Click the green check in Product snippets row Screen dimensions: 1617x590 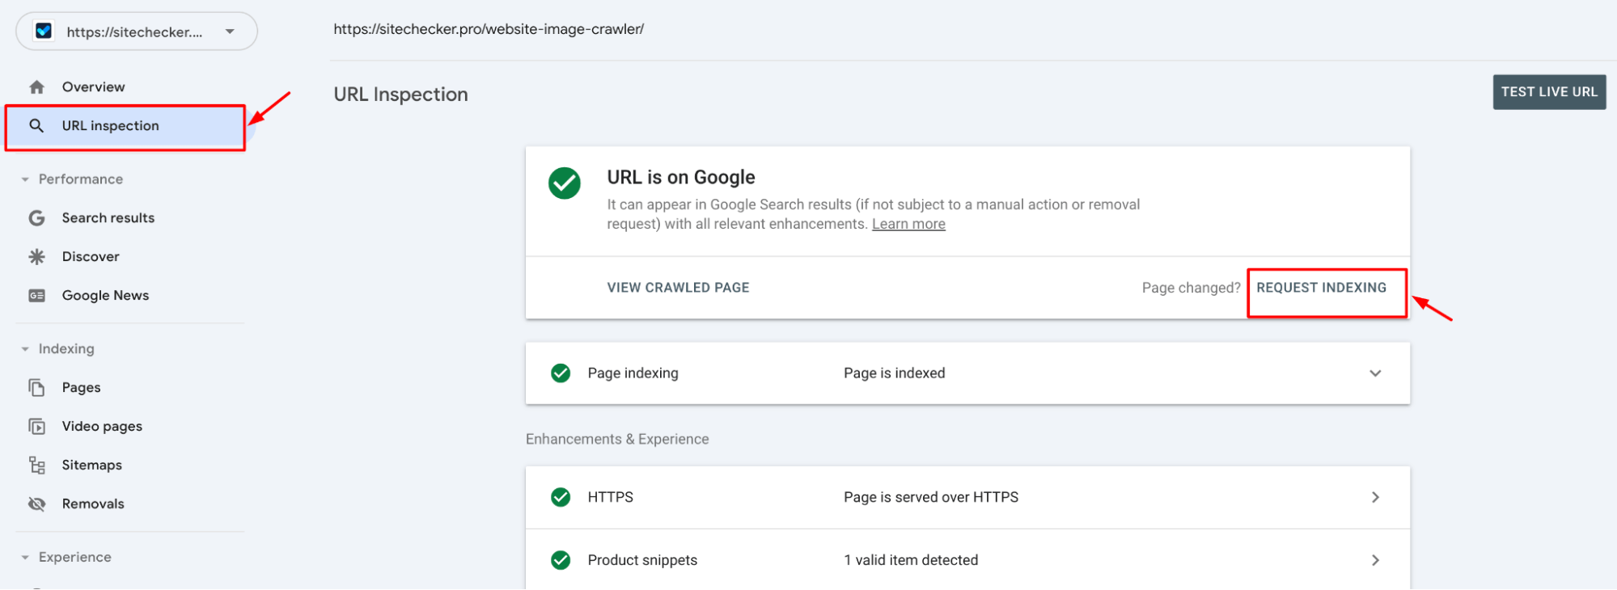tap(561, 560)
